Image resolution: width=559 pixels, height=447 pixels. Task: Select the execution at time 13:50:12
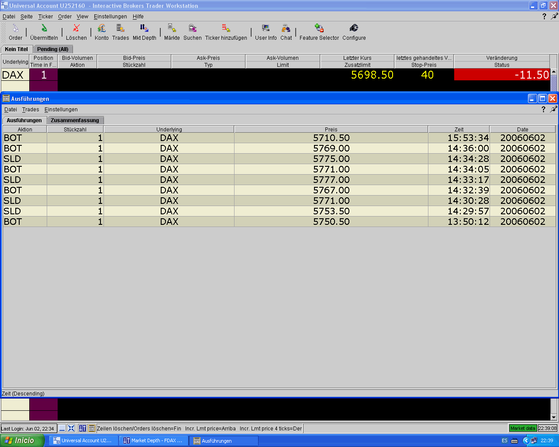(x=279, y=222)
